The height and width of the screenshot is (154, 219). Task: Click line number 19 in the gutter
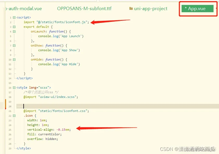click(10, 102)
